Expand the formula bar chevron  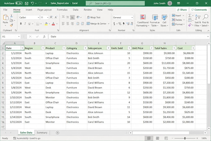pyautogui.click(x=208, y=36)
